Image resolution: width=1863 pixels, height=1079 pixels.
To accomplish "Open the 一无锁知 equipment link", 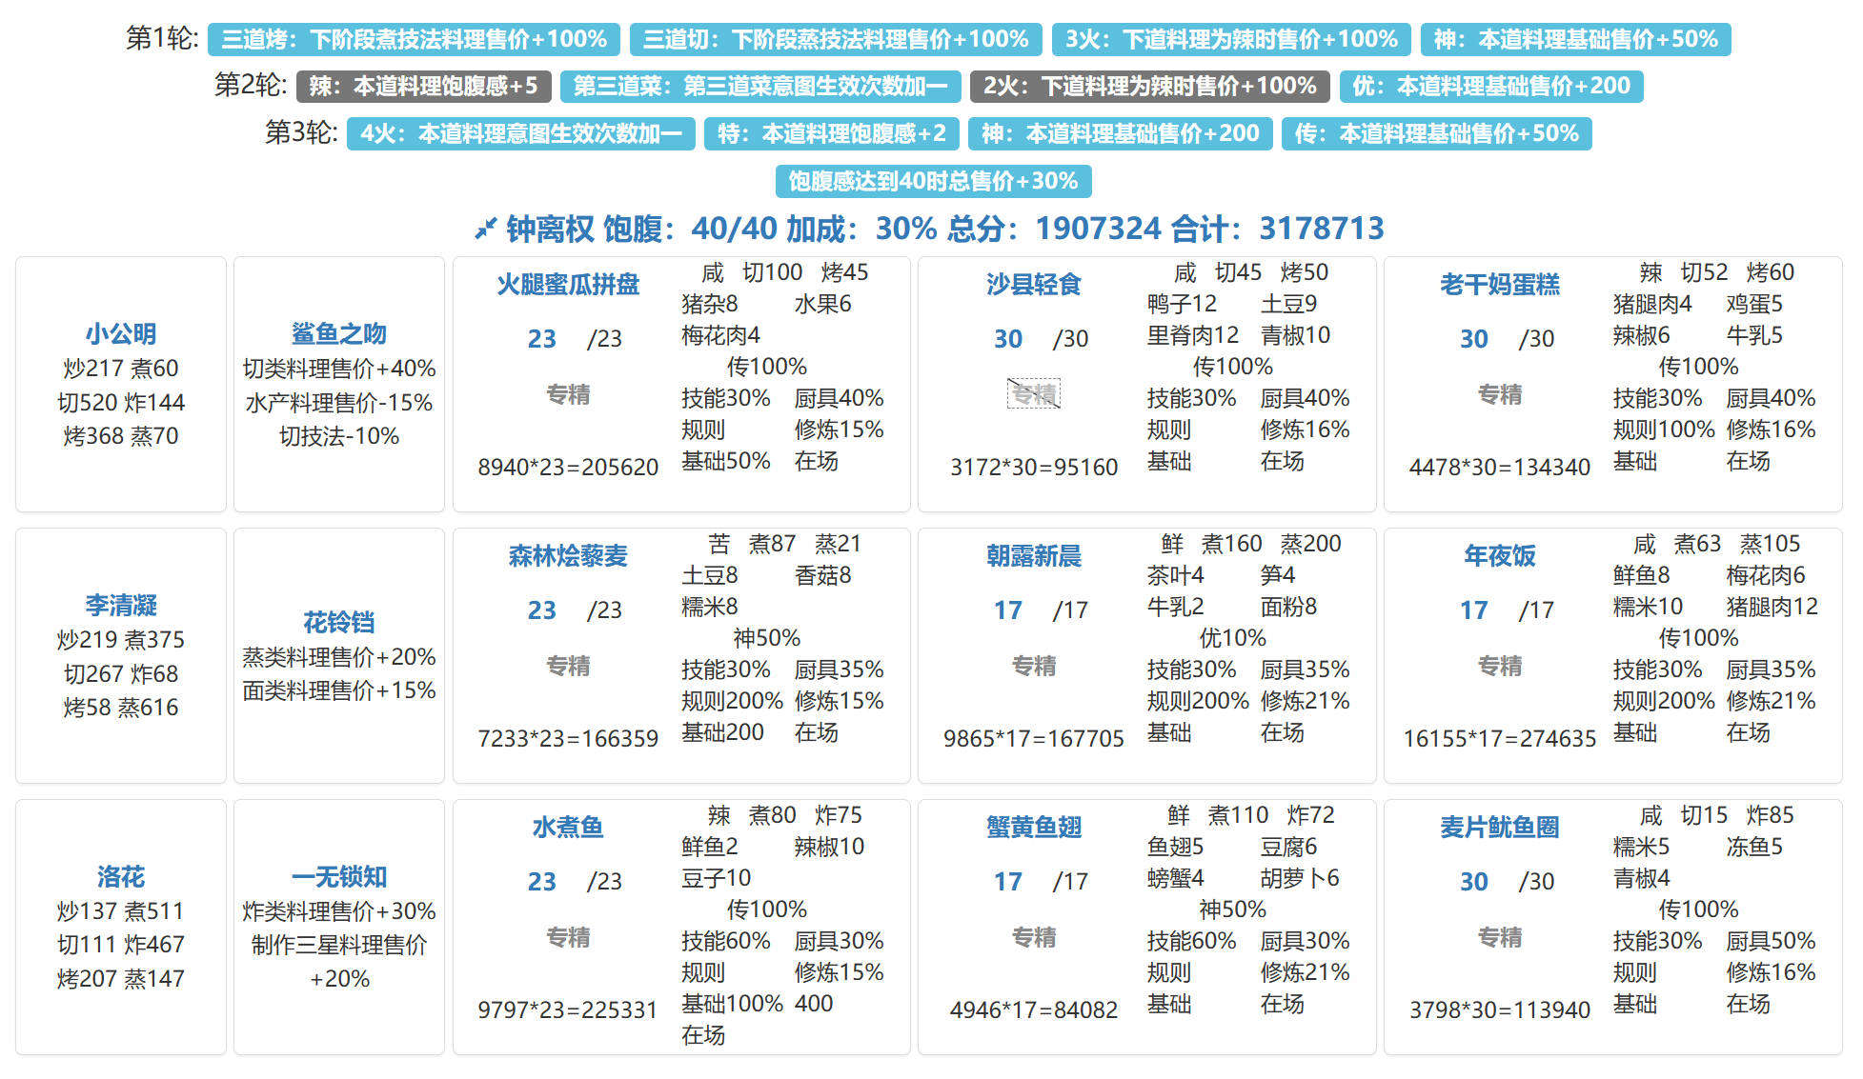I will click(339, 876).
